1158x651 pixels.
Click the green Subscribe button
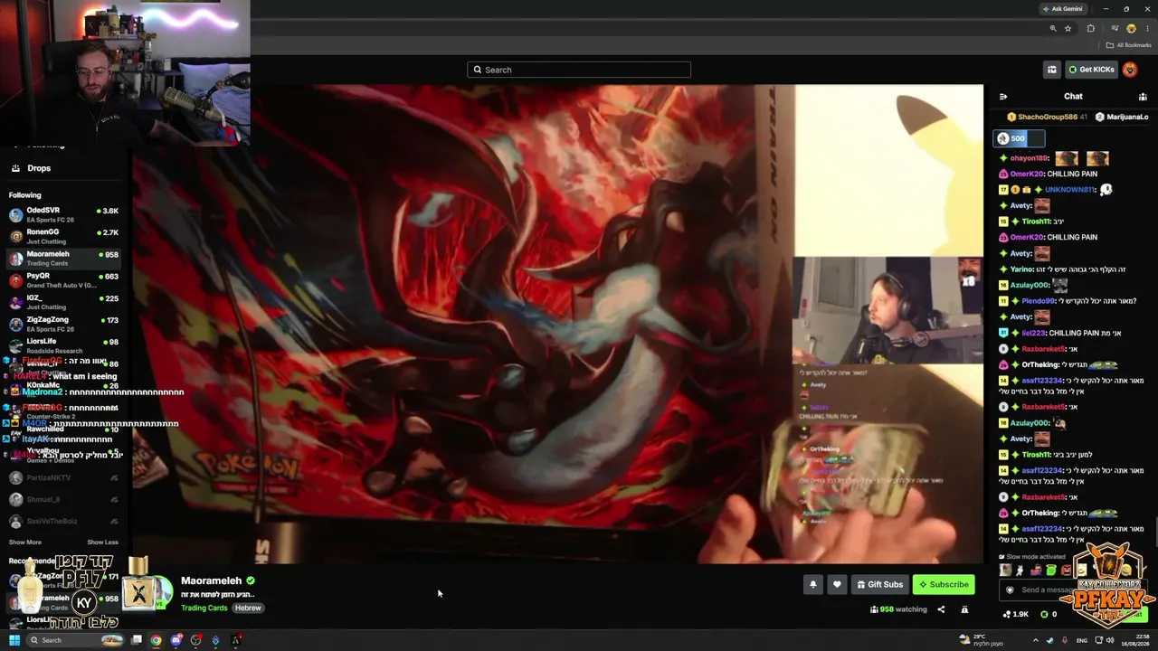coord(944,584)
